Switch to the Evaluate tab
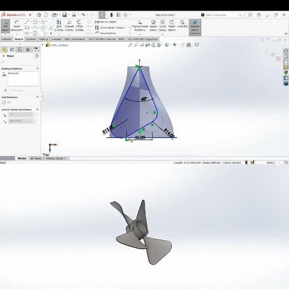Screen dimensions: 289x289 pyautogui.click(x=56, y=39)
